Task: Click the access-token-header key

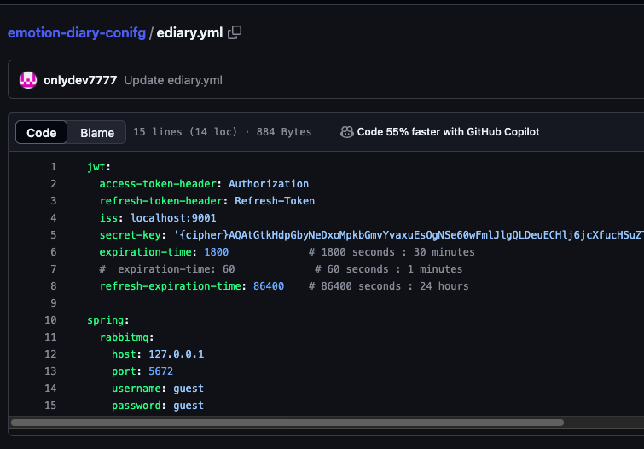Action: click(x=158, y=184)
